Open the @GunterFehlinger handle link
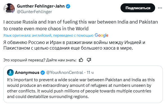 (x=34, y=12)
